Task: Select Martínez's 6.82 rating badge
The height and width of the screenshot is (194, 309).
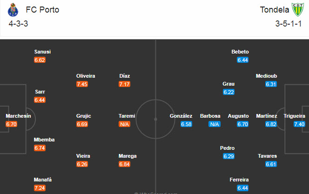Action: point(271,124)
